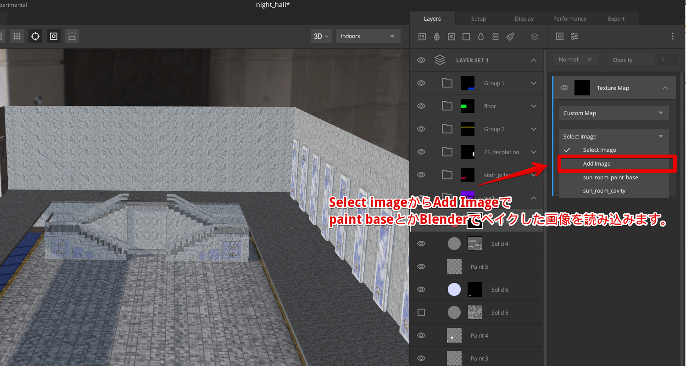Switch to the Export tab

click(616, 18)
